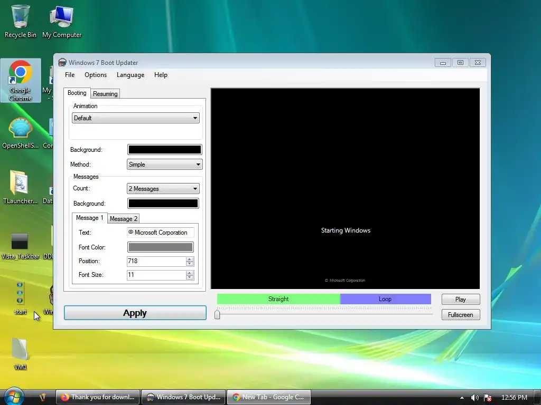The width and height of the screenshot is (541, 405).
Task: Select the TLauncher folder icon
Action: tap(21, 188)
